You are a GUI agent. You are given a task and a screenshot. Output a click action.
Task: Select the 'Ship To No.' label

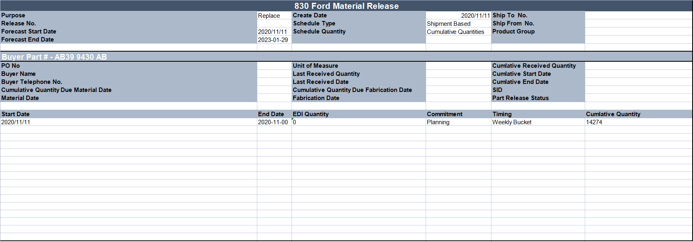point(538,15)
